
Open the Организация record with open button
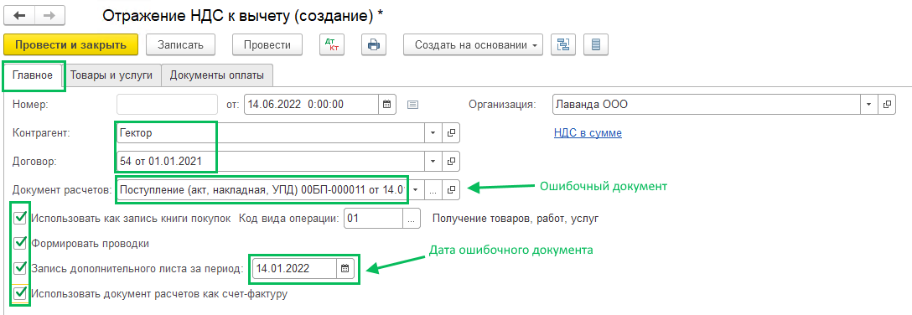887,105
